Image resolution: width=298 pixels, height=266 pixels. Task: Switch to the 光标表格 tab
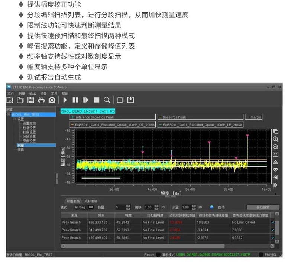point(91,201)
